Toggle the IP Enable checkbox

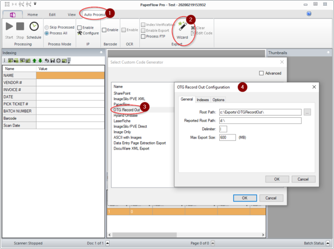point(79,28)
